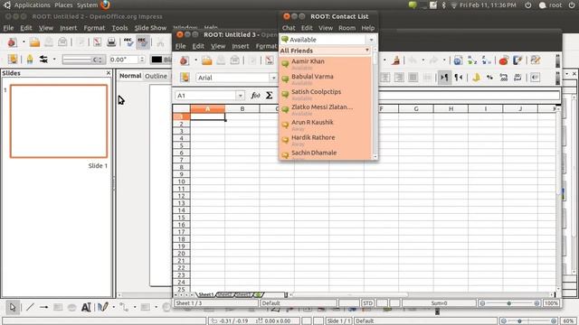579x325 pixels.
Task: Expand the A1 Name Box dropdown
Action: pos(241,96)
